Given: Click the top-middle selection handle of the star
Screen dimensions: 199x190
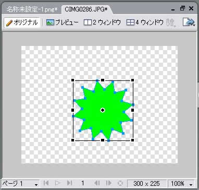Looking at the screenshot, I should 103,80.
